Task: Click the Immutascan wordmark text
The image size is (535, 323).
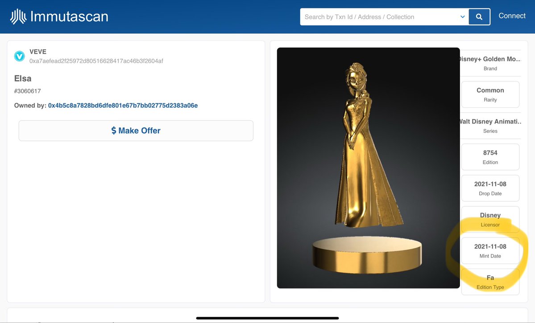Action: tap(69, 16)
